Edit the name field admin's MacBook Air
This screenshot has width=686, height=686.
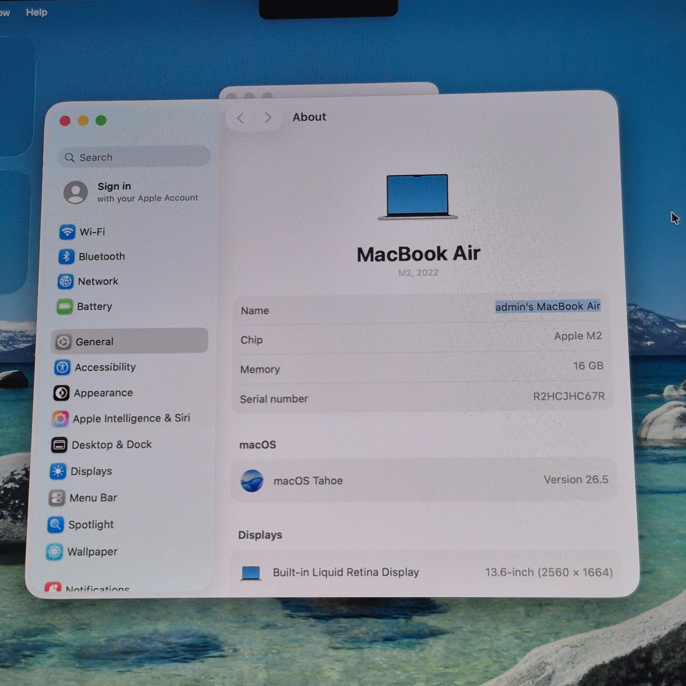(x=547, y=306)
